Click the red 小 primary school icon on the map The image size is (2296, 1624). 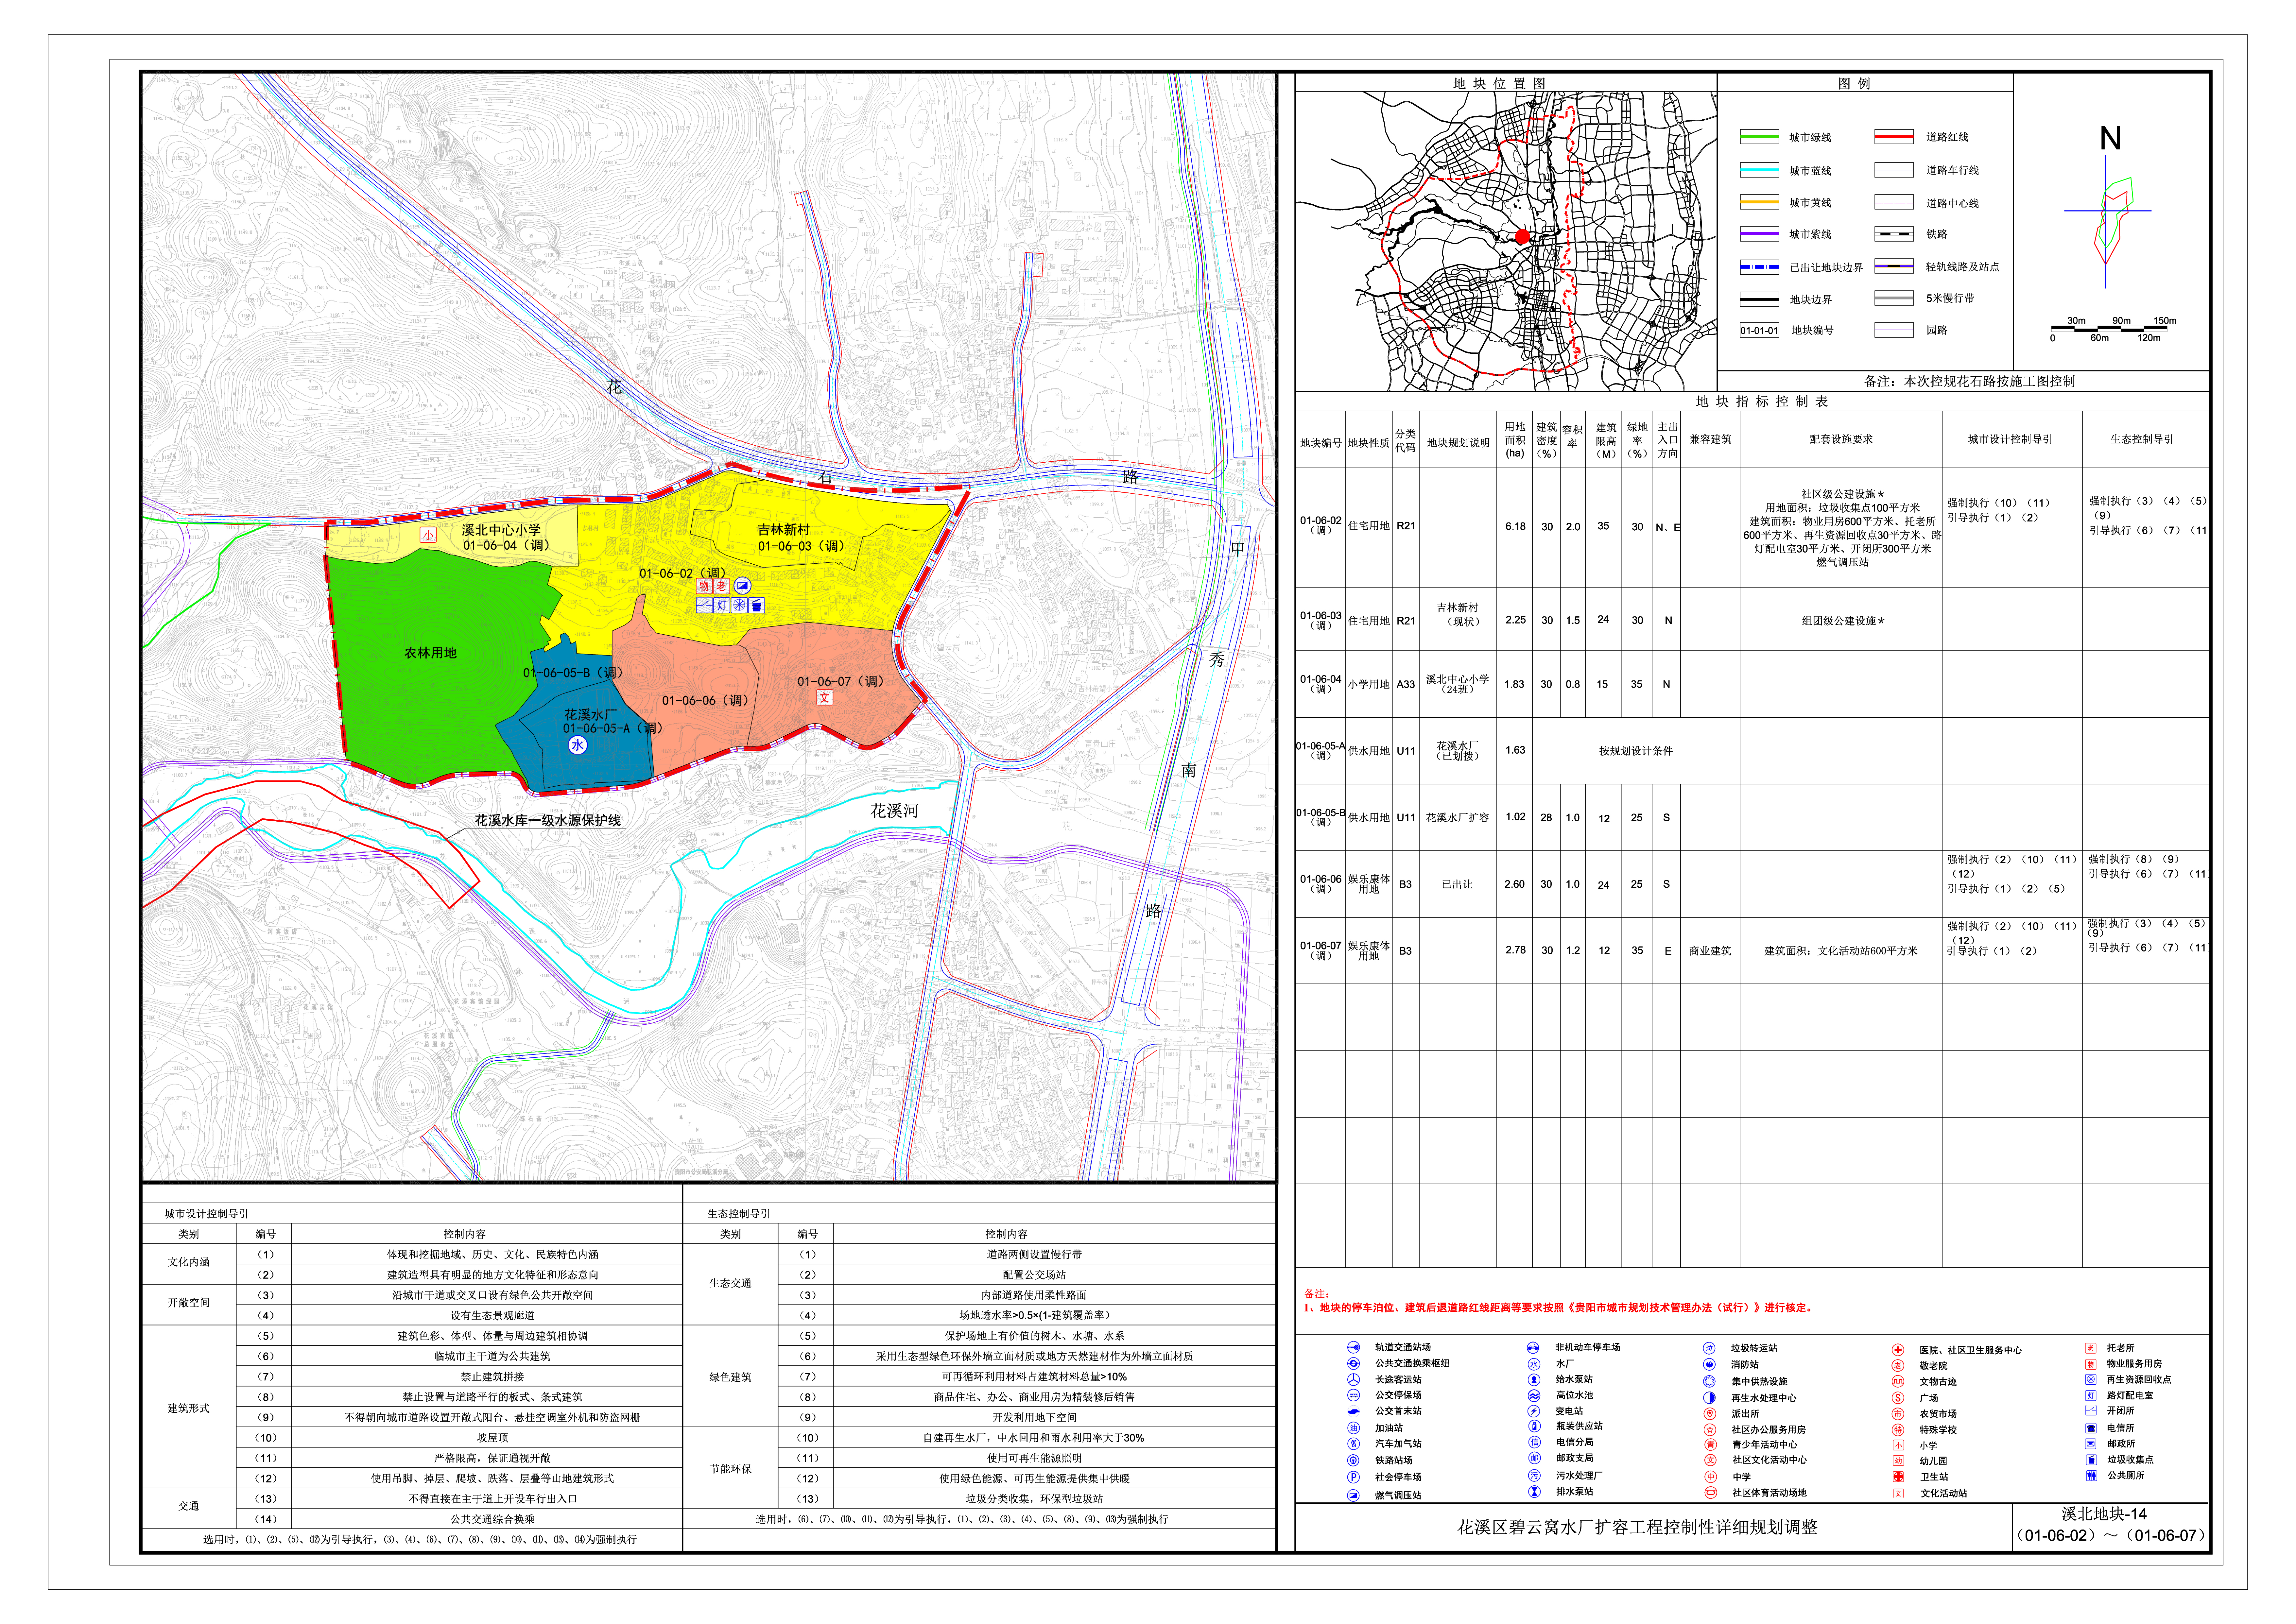pyautogui.click(x=428, y=535)
